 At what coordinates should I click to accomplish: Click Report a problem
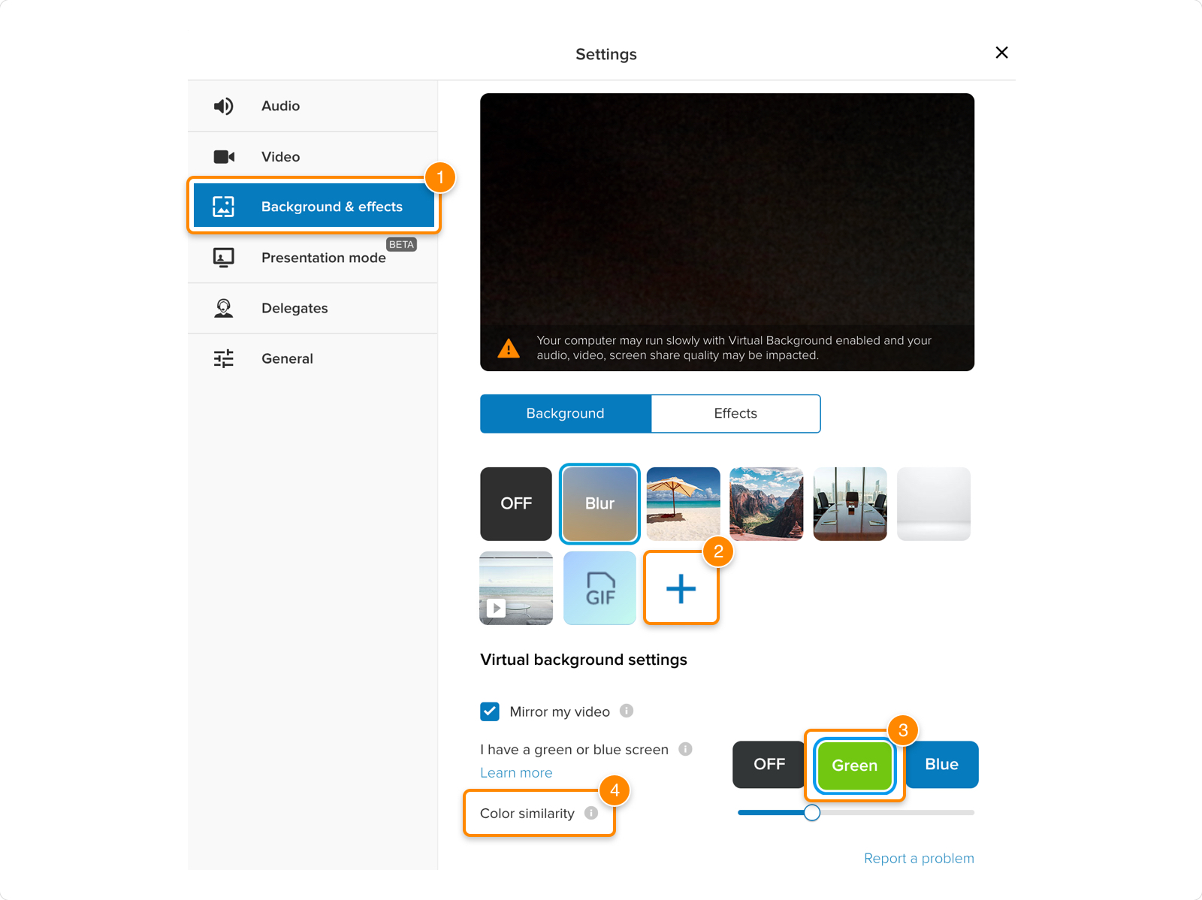pos(919,858)
